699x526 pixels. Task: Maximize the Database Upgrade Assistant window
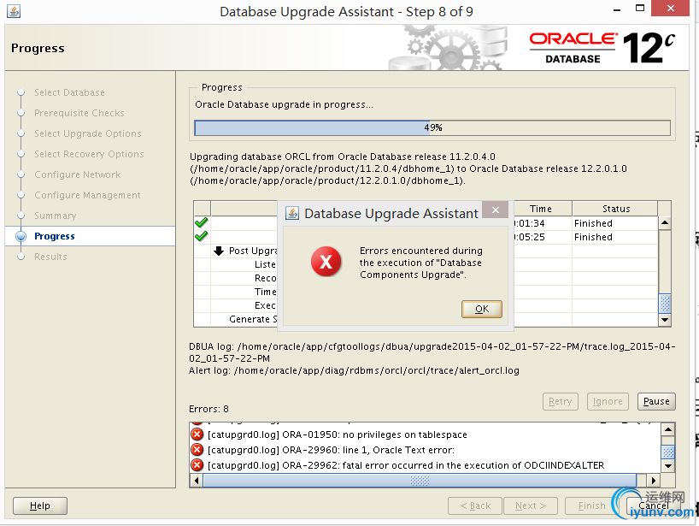640,8
